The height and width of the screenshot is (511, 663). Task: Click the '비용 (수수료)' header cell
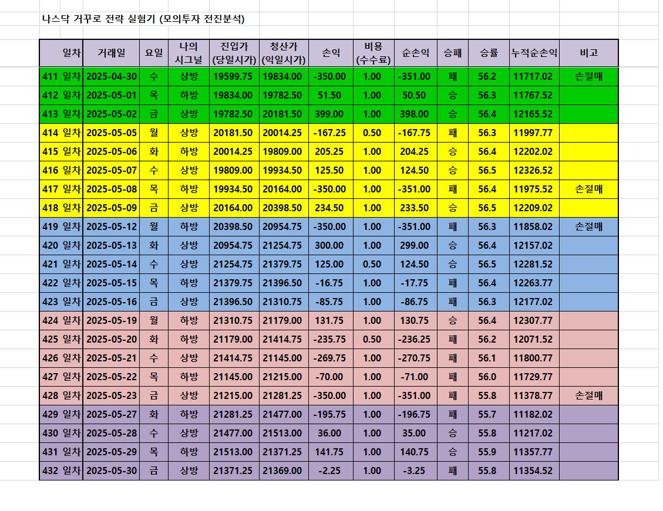373,53
